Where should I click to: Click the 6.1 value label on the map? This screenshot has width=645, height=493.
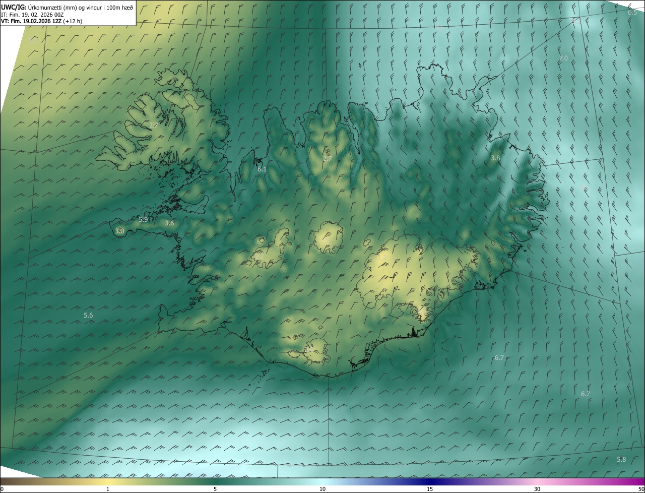[262, 169]
